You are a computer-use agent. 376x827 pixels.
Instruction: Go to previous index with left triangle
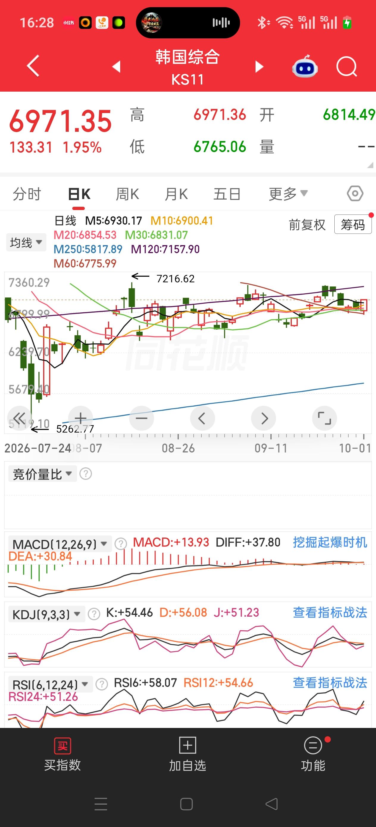(116, 66)
